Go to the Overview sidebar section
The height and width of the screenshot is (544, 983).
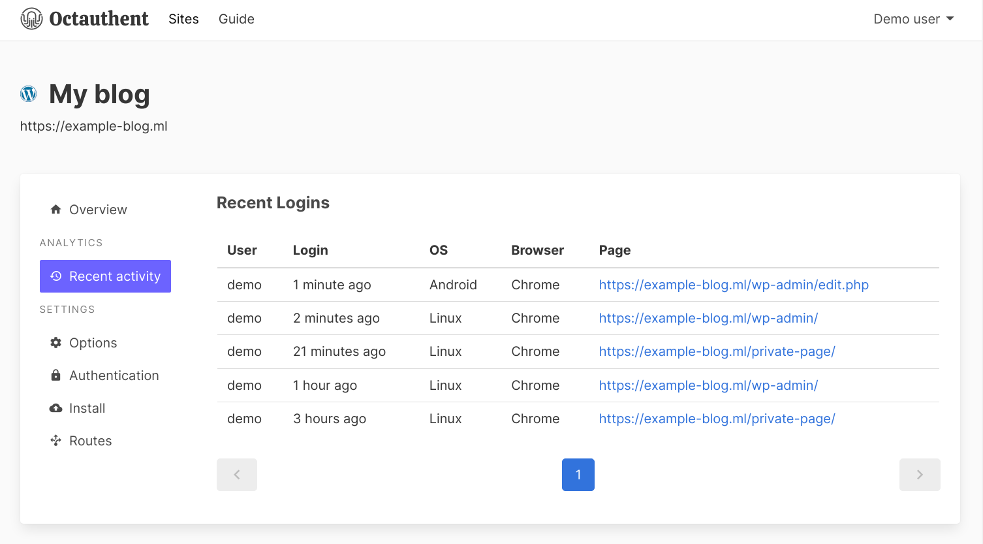pyautogui.click(x=105, y=210)
